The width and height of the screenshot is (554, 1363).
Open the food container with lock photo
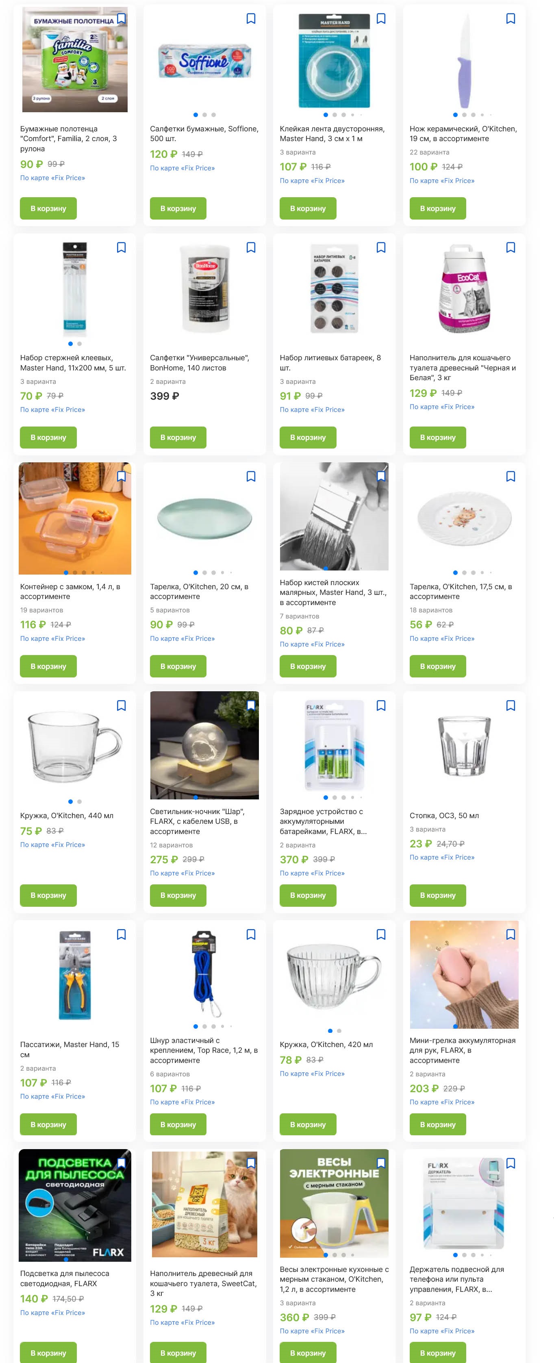click(75, 518)
